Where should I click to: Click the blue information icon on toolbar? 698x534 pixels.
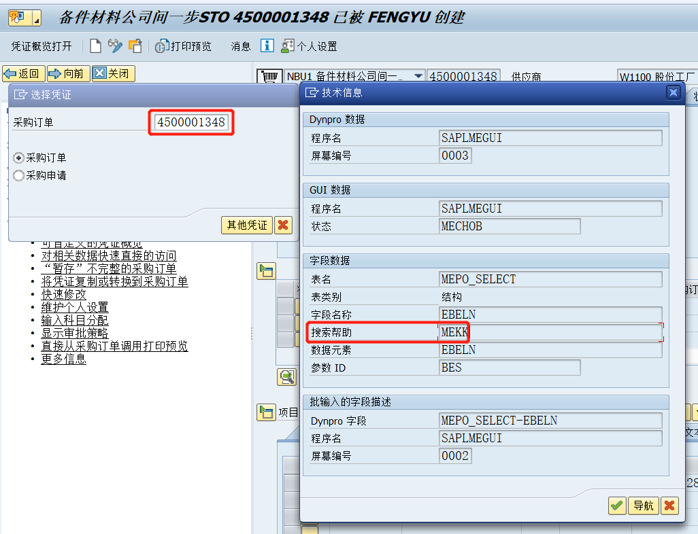(x=269, y=46)
